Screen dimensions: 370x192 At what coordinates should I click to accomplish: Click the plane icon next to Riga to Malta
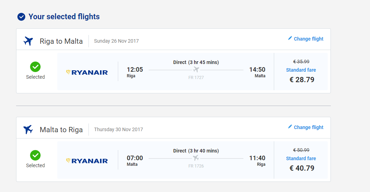pyautogui.click(x=28, y=41)
